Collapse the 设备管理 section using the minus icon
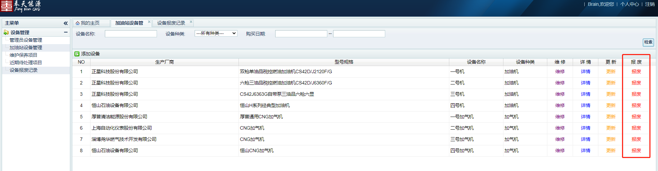658x171 pixels. pyautogui.click(x=65, y=32)
